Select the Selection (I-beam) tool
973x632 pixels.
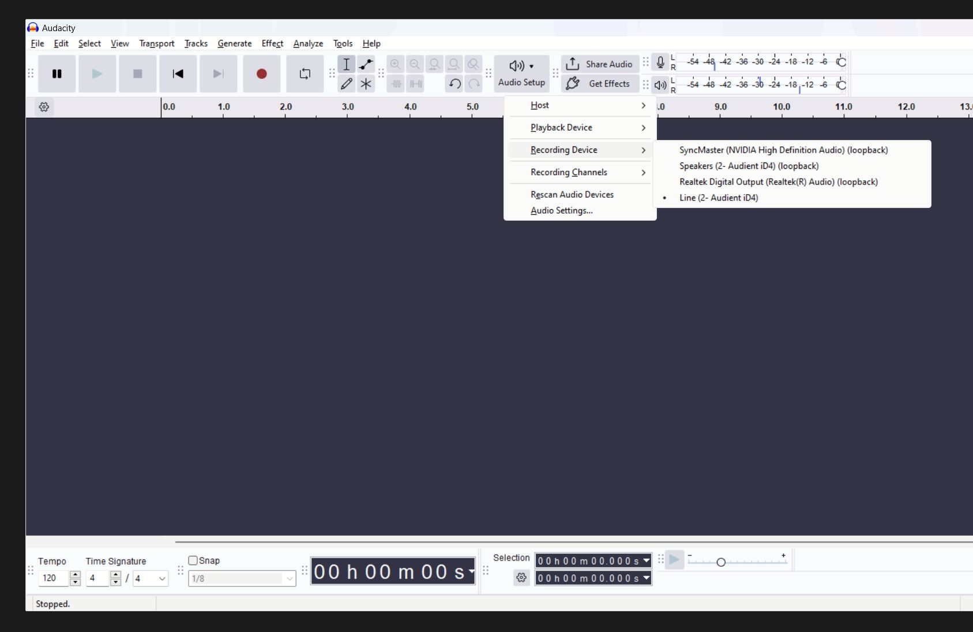point(346,64)
